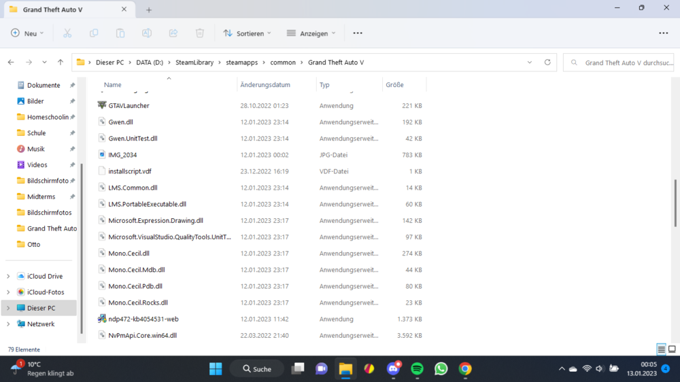Click the Paste clipboard icon
Viewport: 680px width, 382px height.
120,33
